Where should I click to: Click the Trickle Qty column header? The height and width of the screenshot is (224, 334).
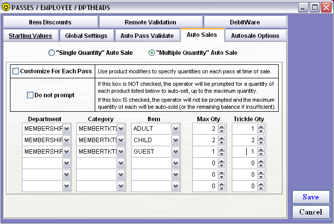pos(249,119)
